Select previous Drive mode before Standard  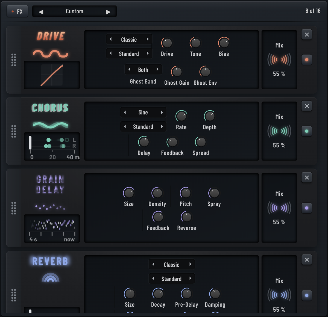pyautogui.click(x=111, y=54)
